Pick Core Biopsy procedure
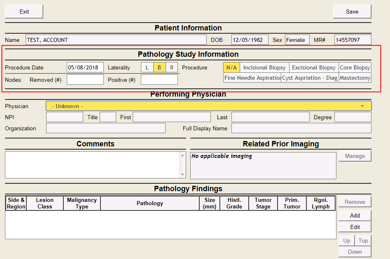The image size is (390, 259). 355,67
